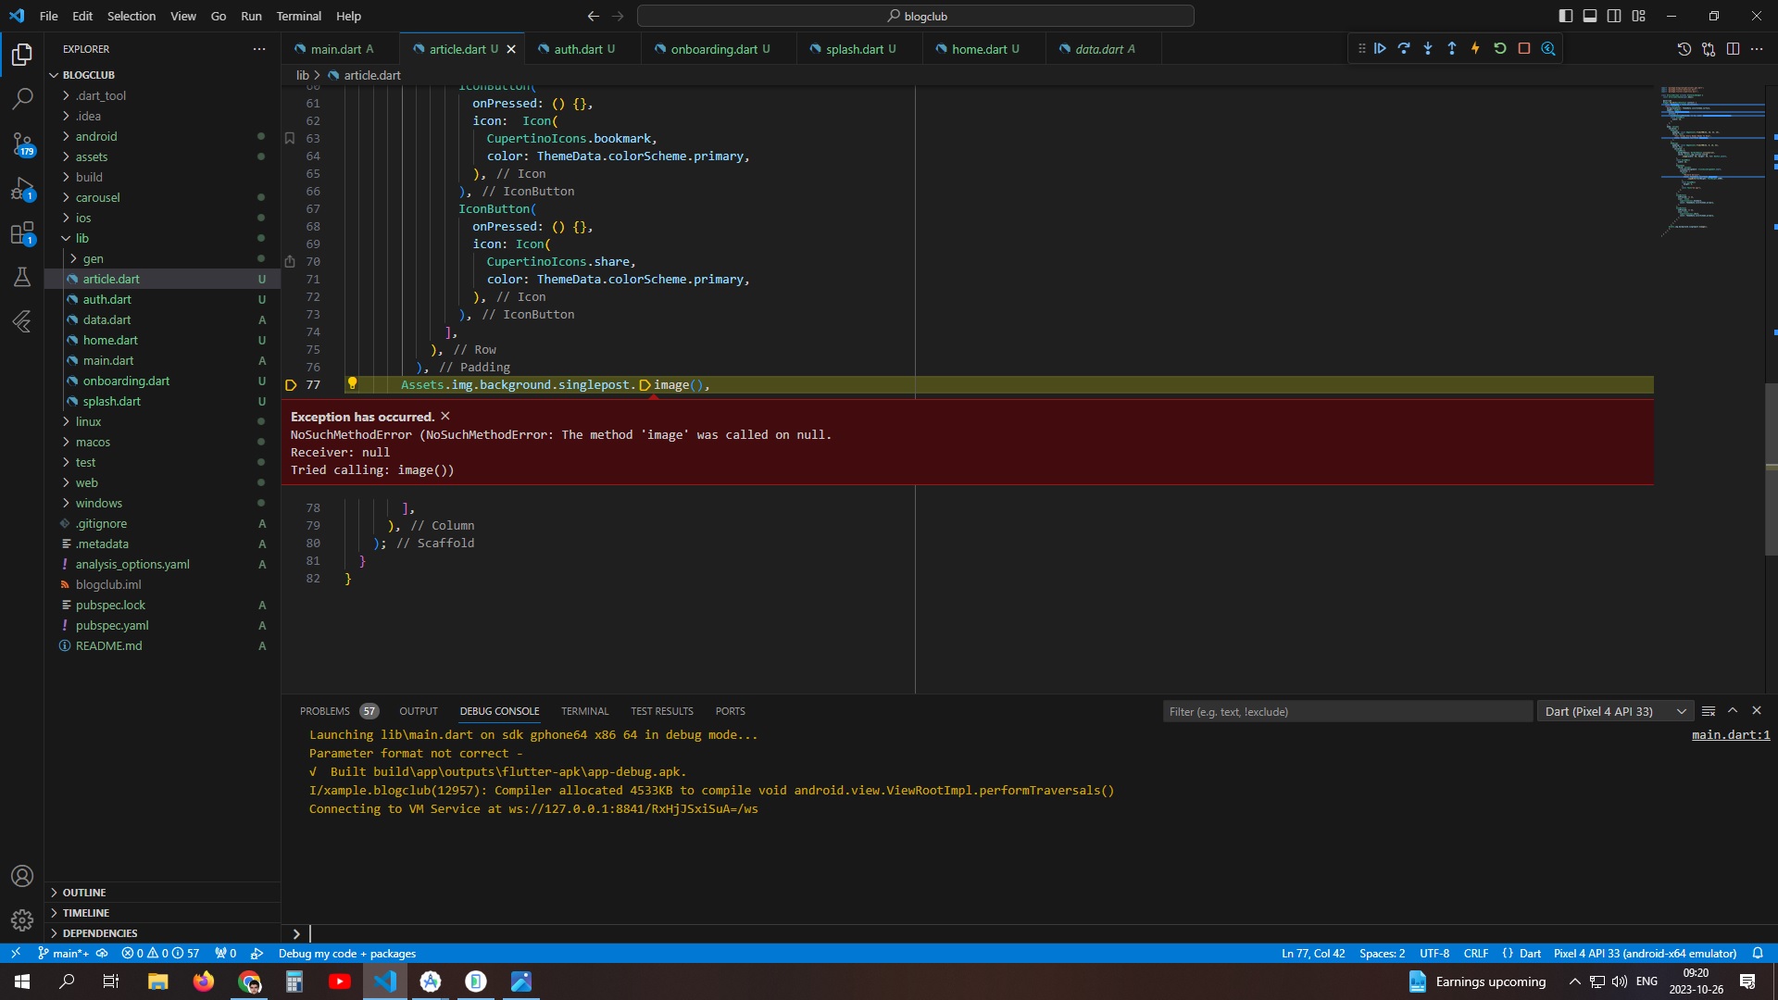Open pubspec.yaml in the explorer
The image size is (1778, 1000).
point(112,625)
